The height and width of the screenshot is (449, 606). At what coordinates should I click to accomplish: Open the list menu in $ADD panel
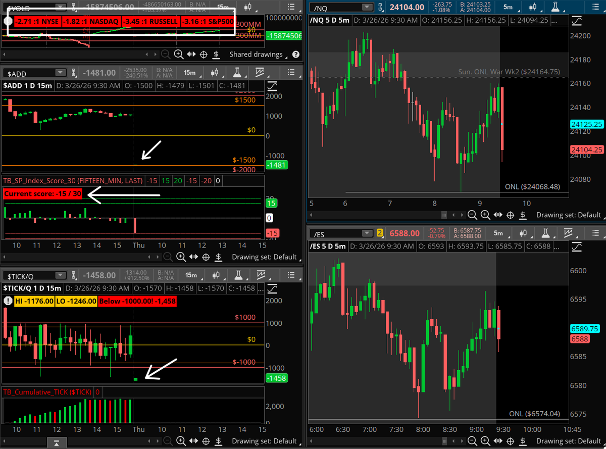pyautogui.click(x=292, y=73)
